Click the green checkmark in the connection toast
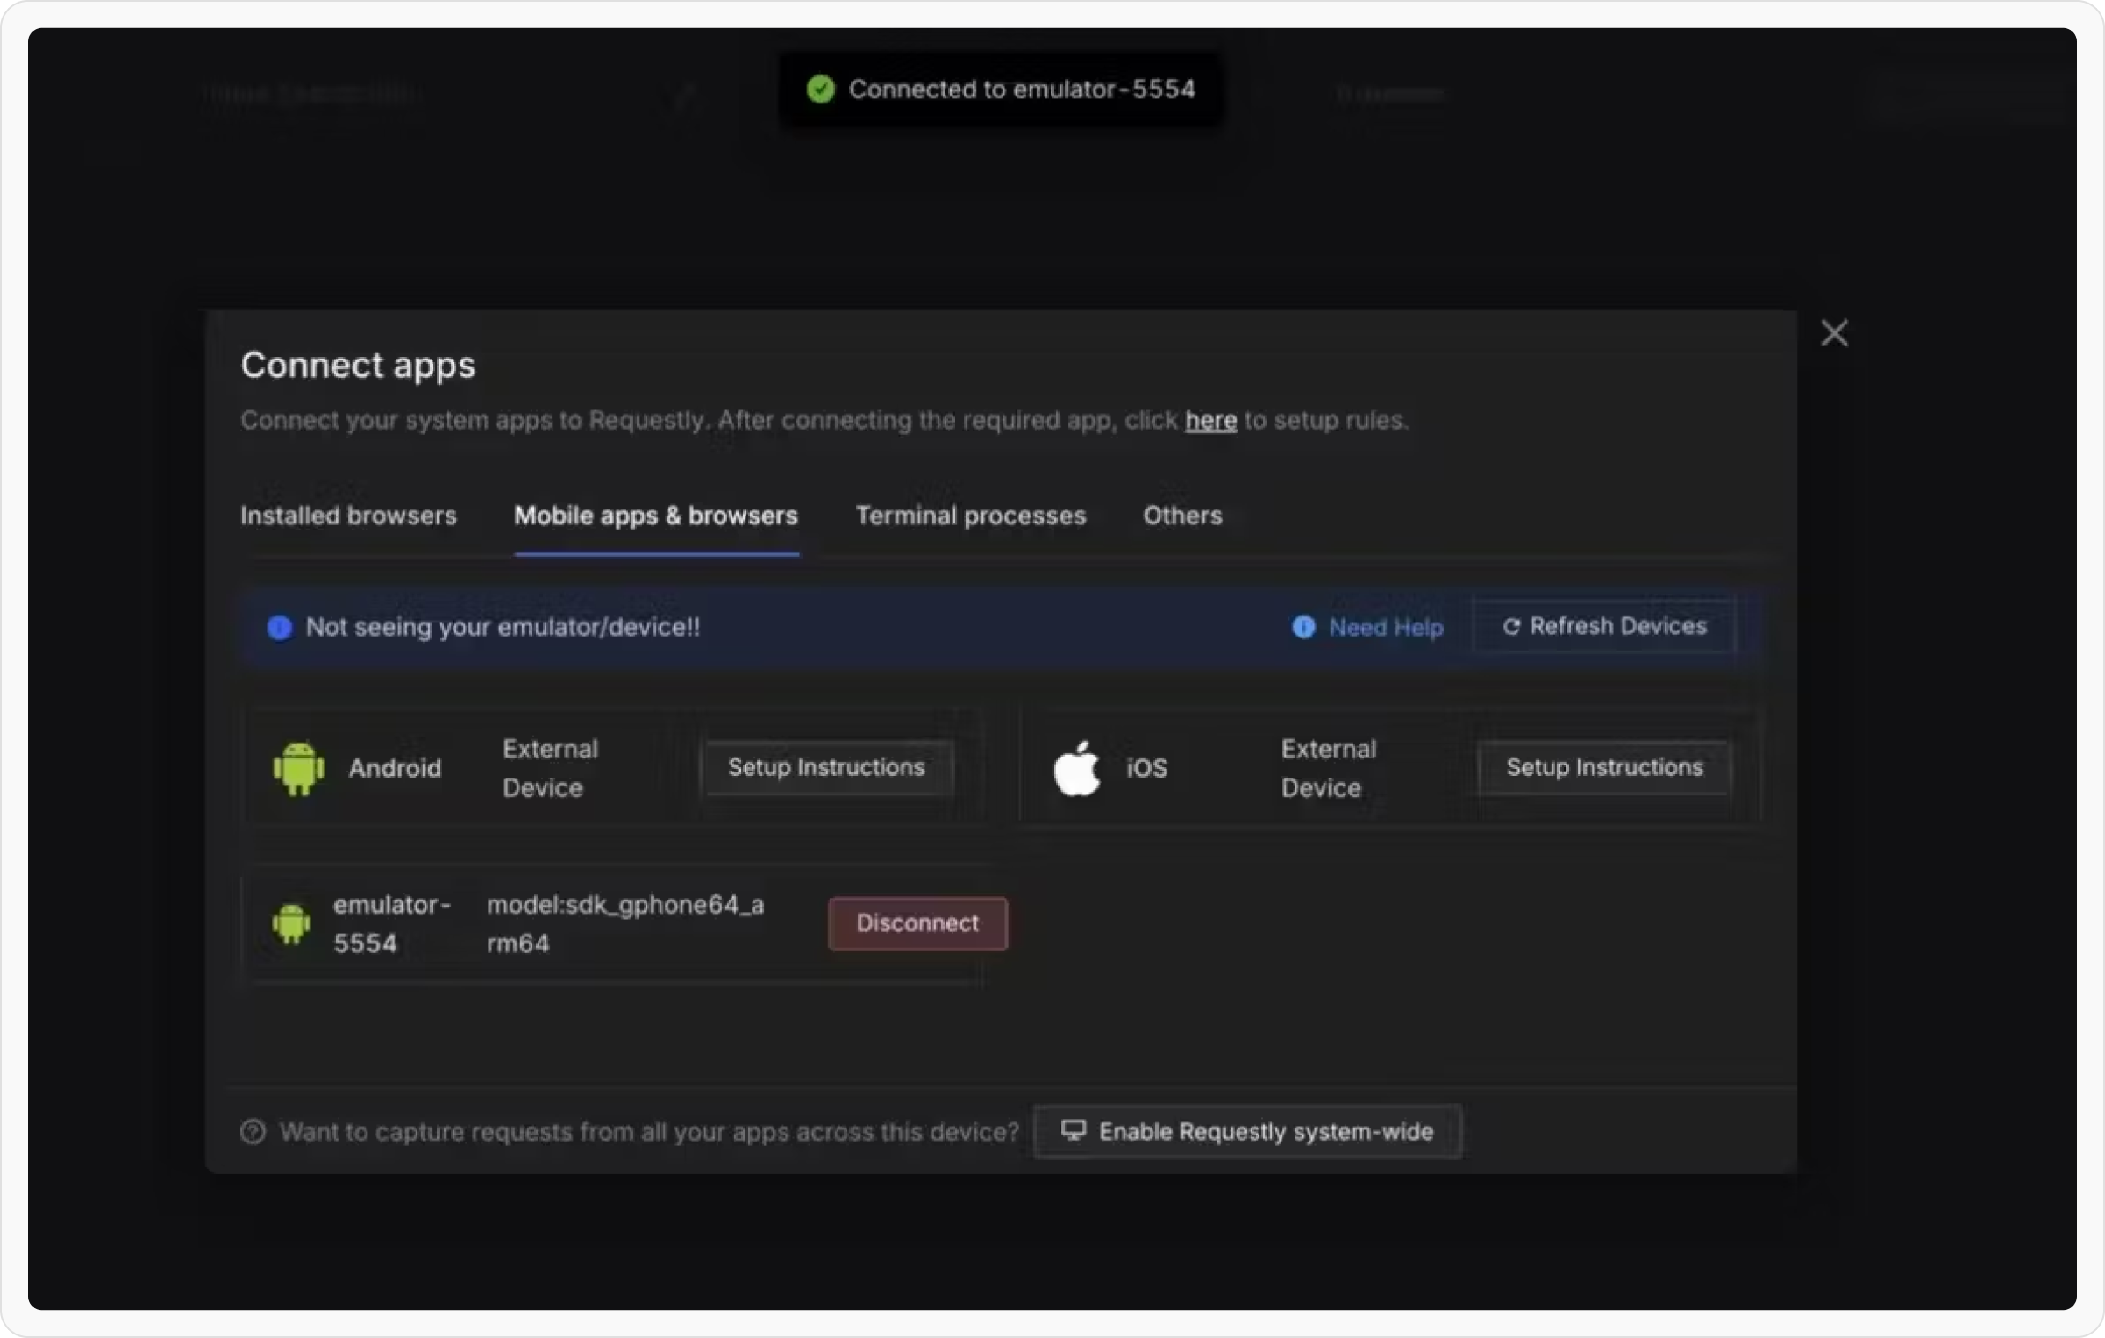 [820, 89]
